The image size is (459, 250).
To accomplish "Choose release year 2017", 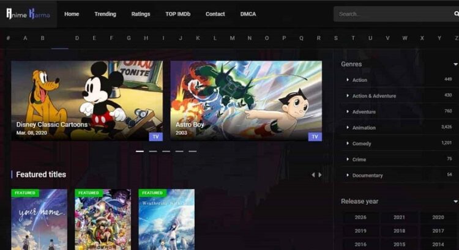I will [x=438, y=230].
